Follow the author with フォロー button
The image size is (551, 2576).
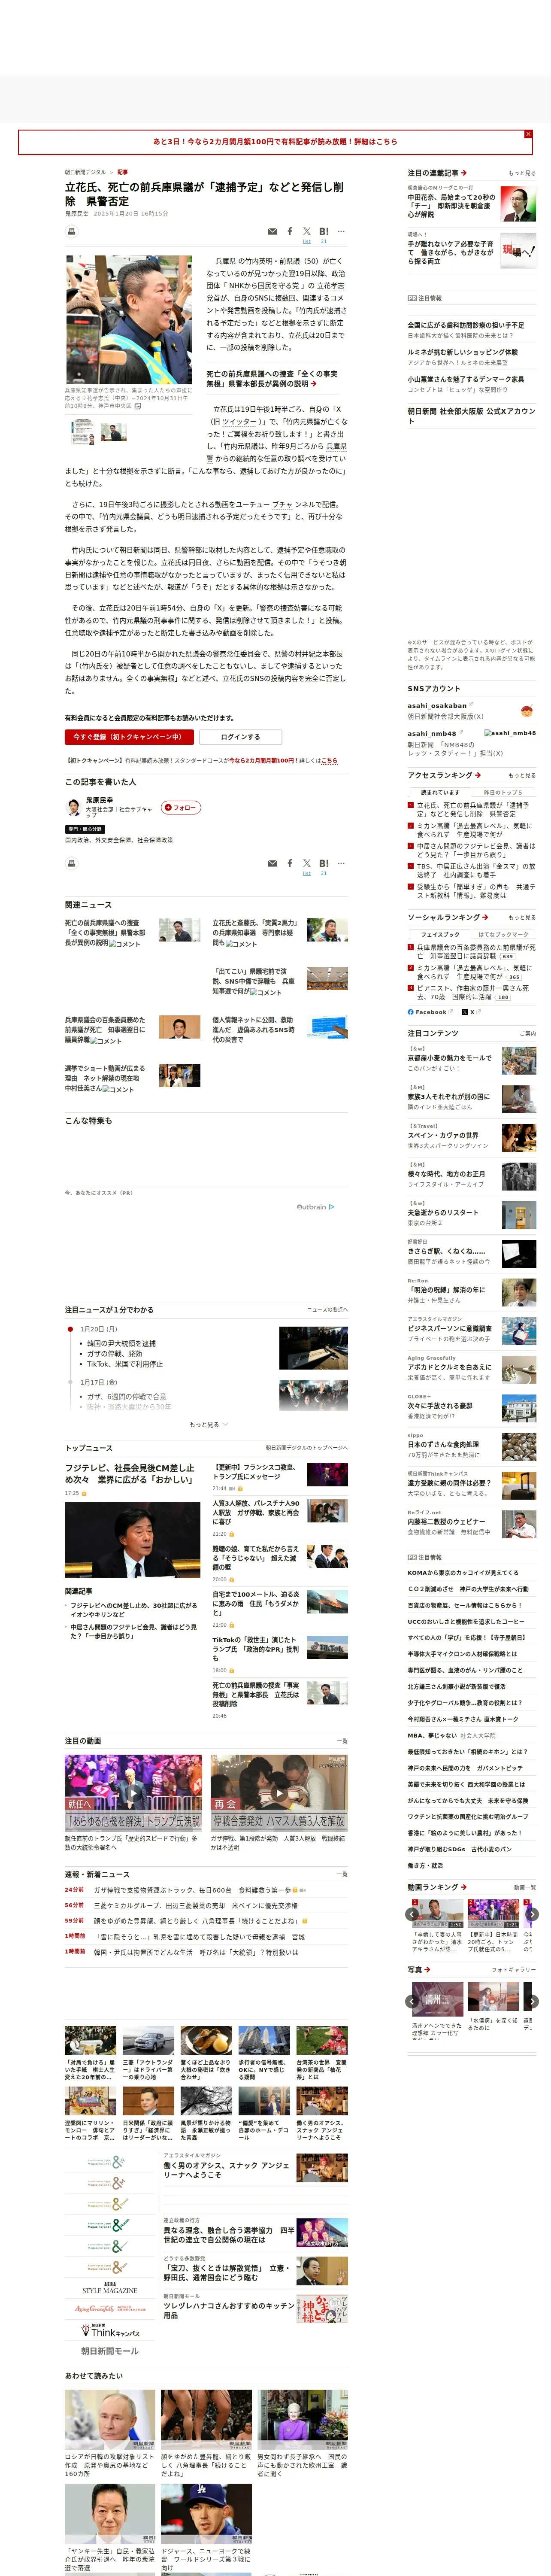coord(181,807)
